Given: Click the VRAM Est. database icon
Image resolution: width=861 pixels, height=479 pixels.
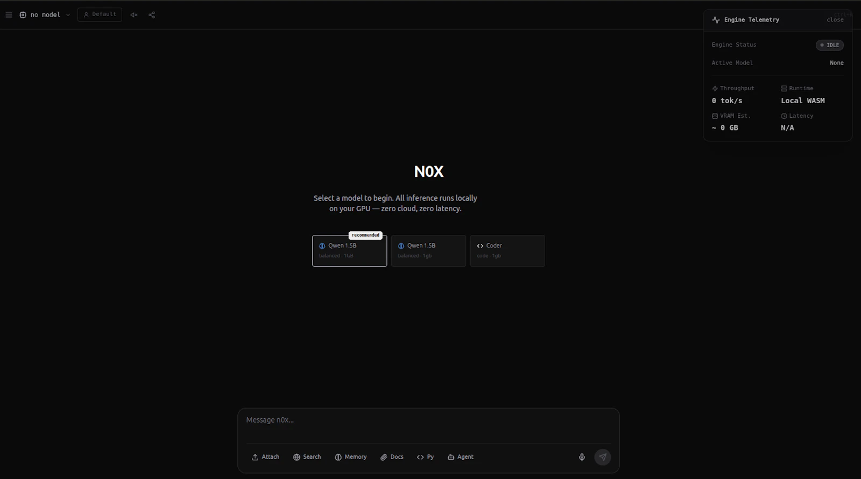Looking at the screenshot, I should pos(715,116).
